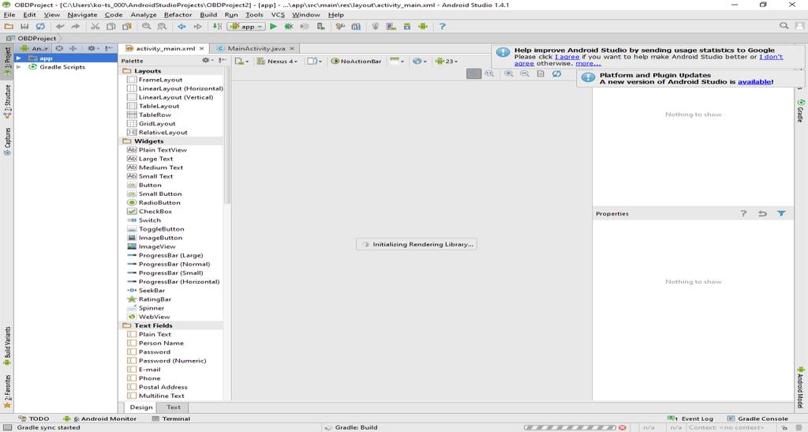Switch to Text editor tab
The height and width of the screenshot is (432, 808).
[x=174, y=408]
